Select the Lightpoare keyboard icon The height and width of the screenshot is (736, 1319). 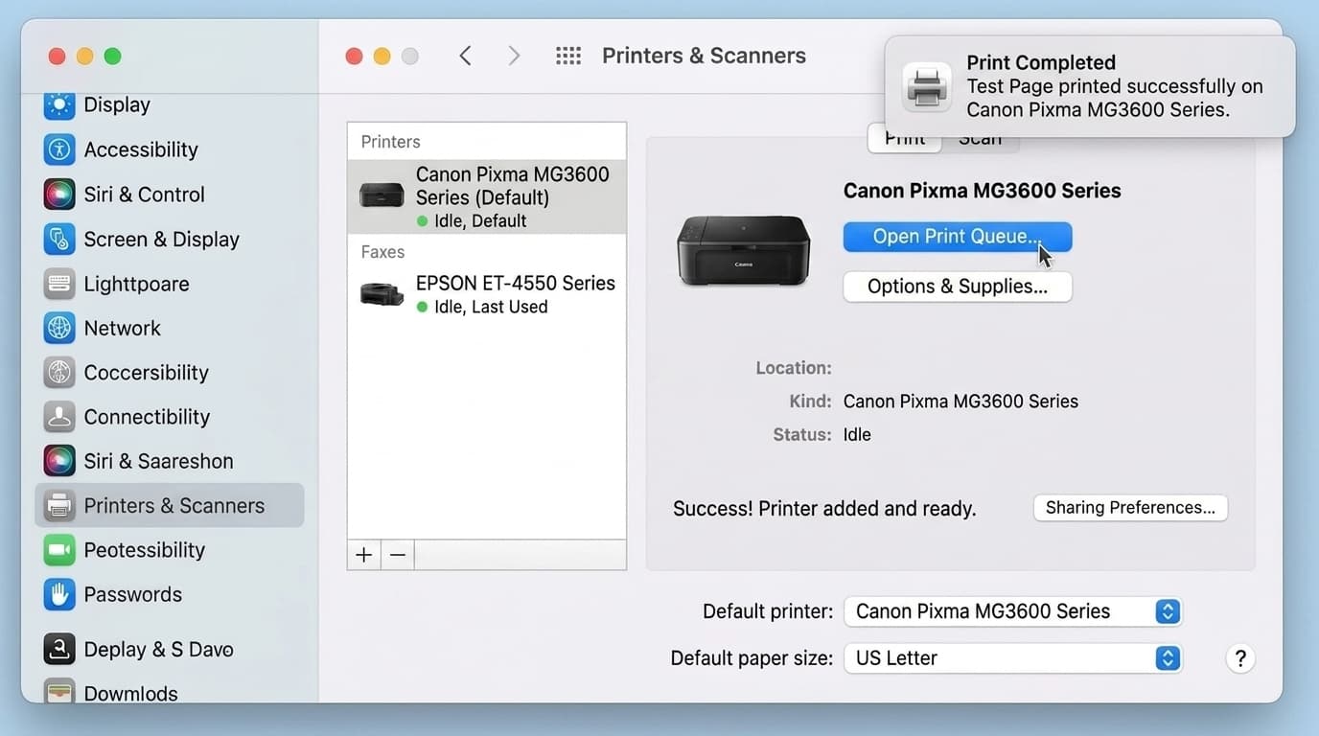pyautogui.click(x=59, y=284)
